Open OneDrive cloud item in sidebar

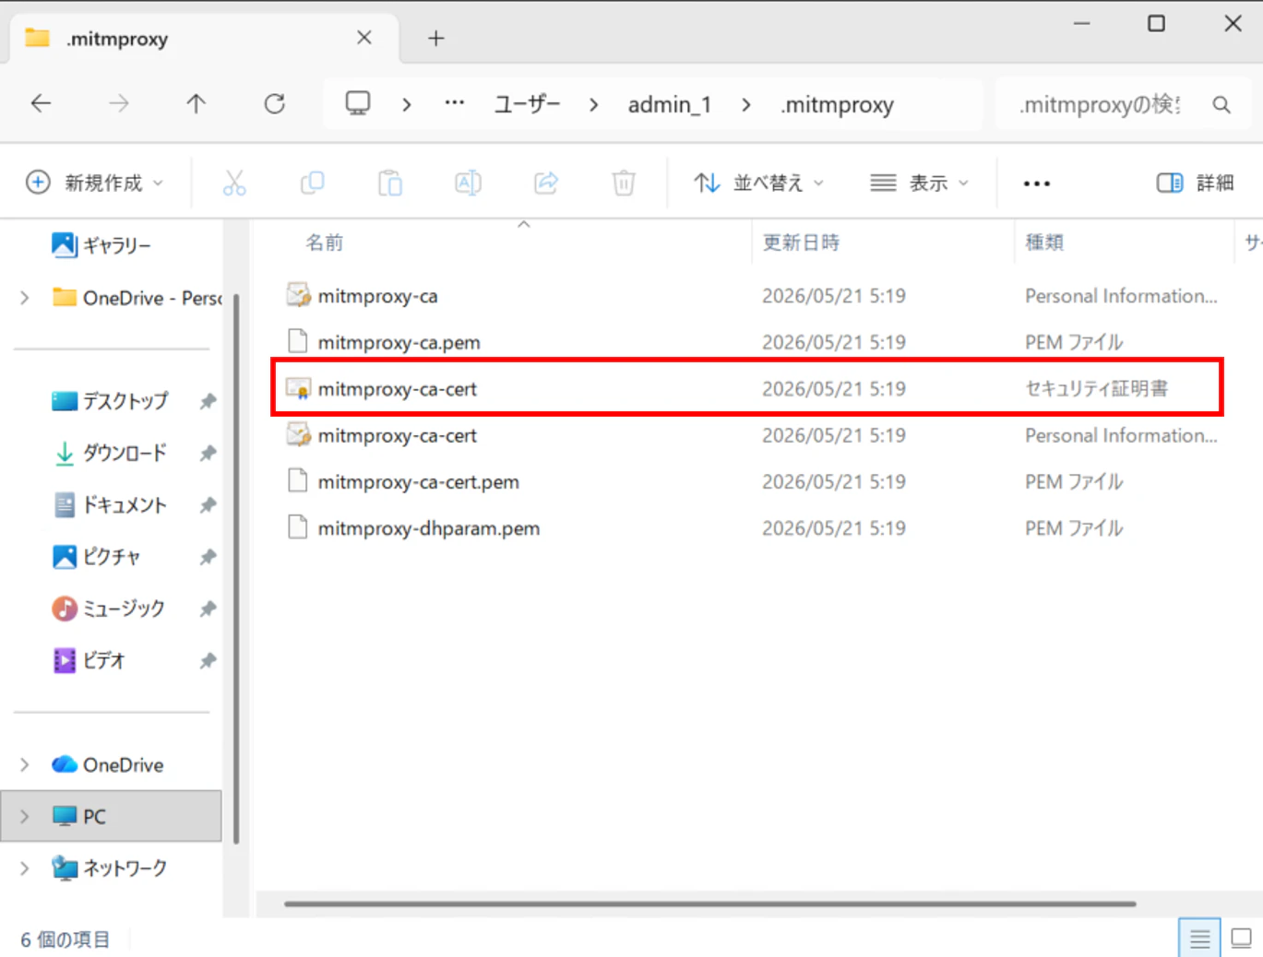[x=108, y=764]
